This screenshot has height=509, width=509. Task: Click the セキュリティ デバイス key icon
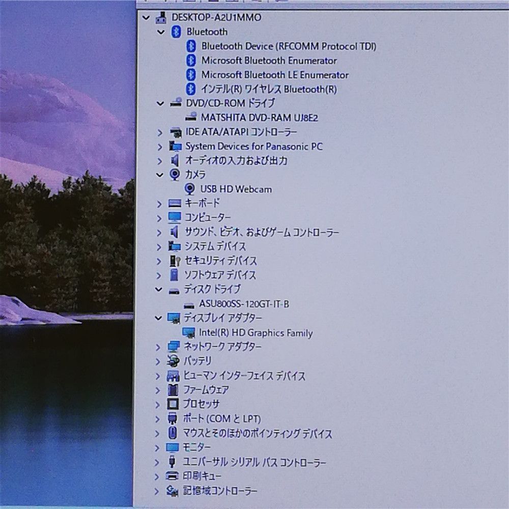tap(175, 261)
